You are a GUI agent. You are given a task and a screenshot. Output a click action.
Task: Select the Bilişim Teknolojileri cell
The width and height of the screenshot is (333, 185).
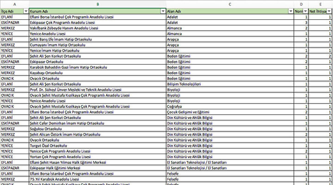184,84
